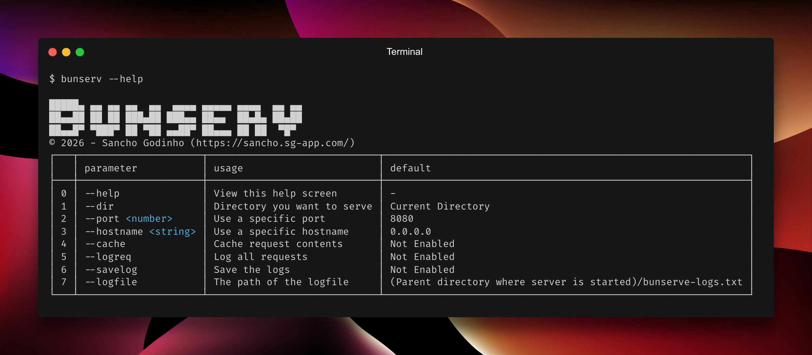Screen dimensions: 812x355
Task: Click 'Use a specific port' usage text
Action: click(270, 219)
